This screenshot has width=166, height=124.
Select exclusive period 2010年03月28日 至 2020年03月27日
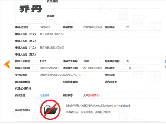click(60, 75)
